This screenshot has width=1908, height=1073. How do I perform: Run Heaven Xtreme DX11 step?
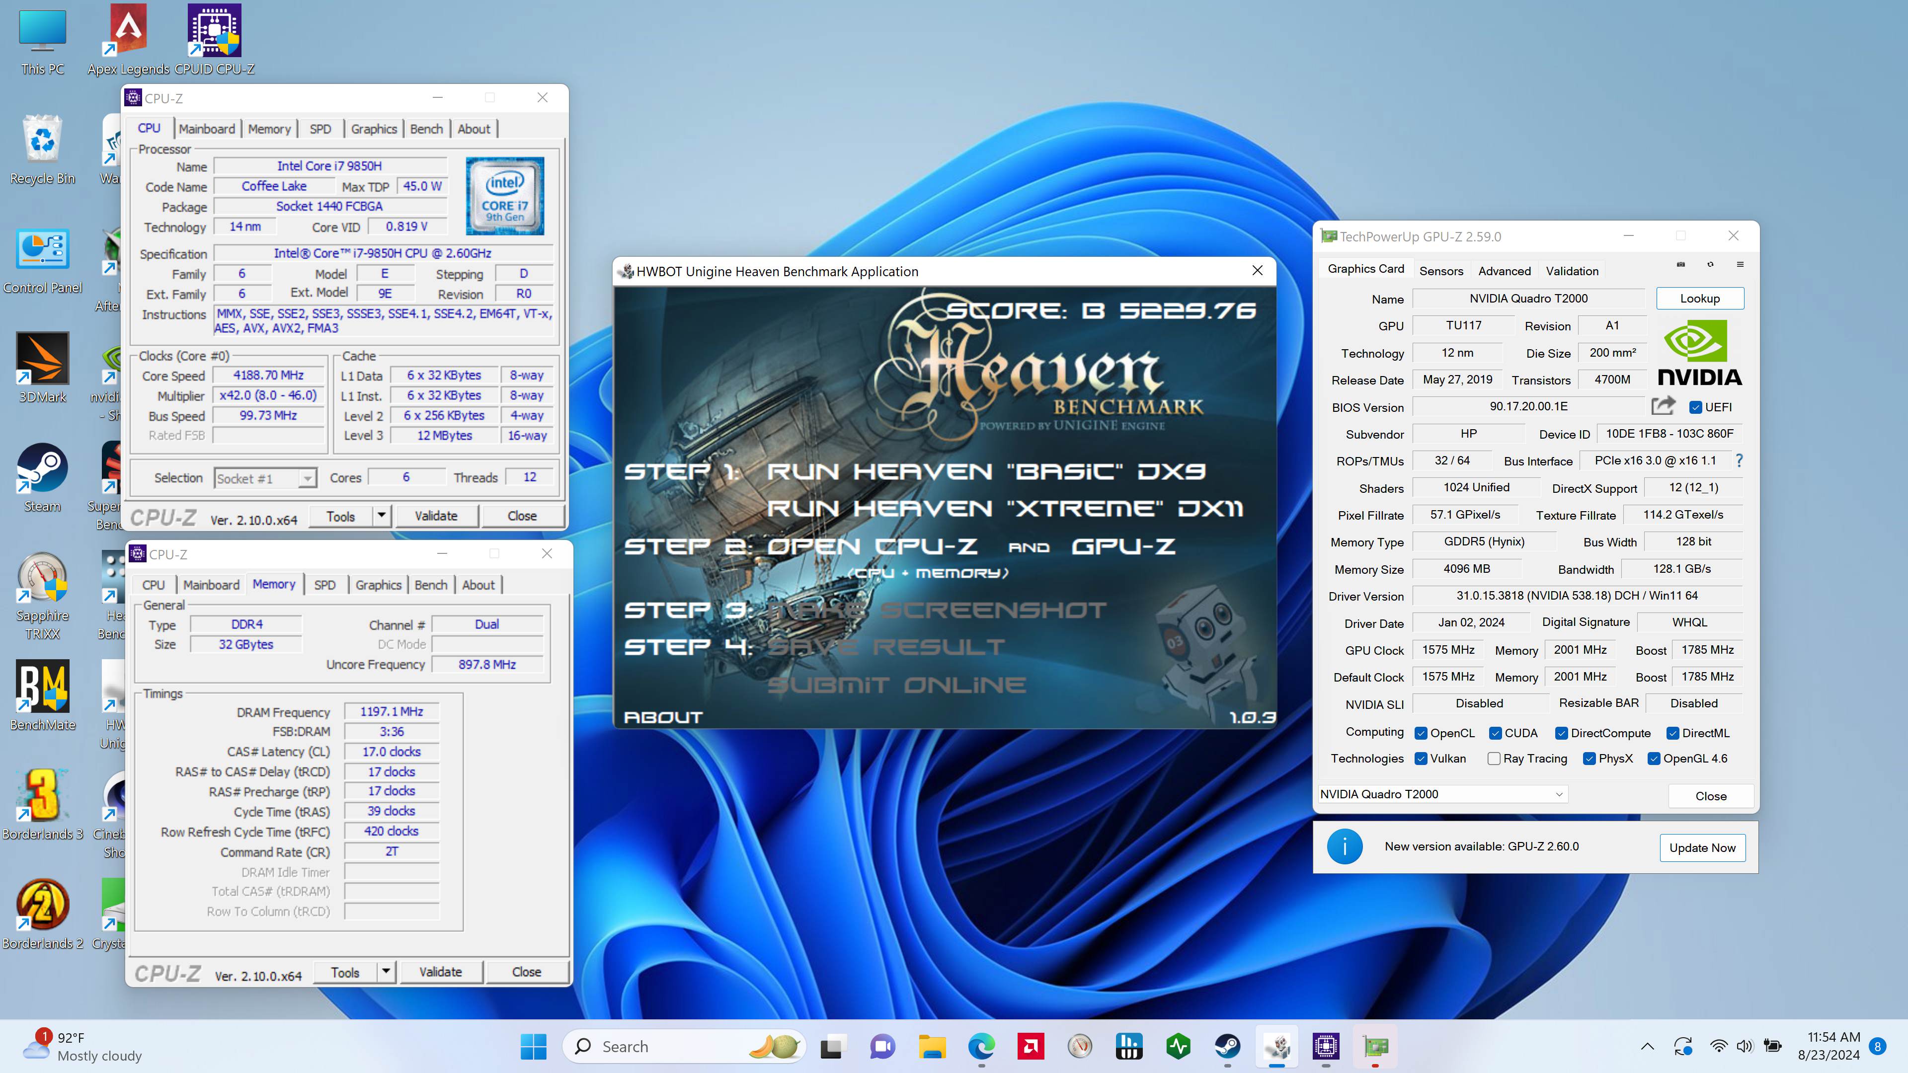click(1004, 509)
